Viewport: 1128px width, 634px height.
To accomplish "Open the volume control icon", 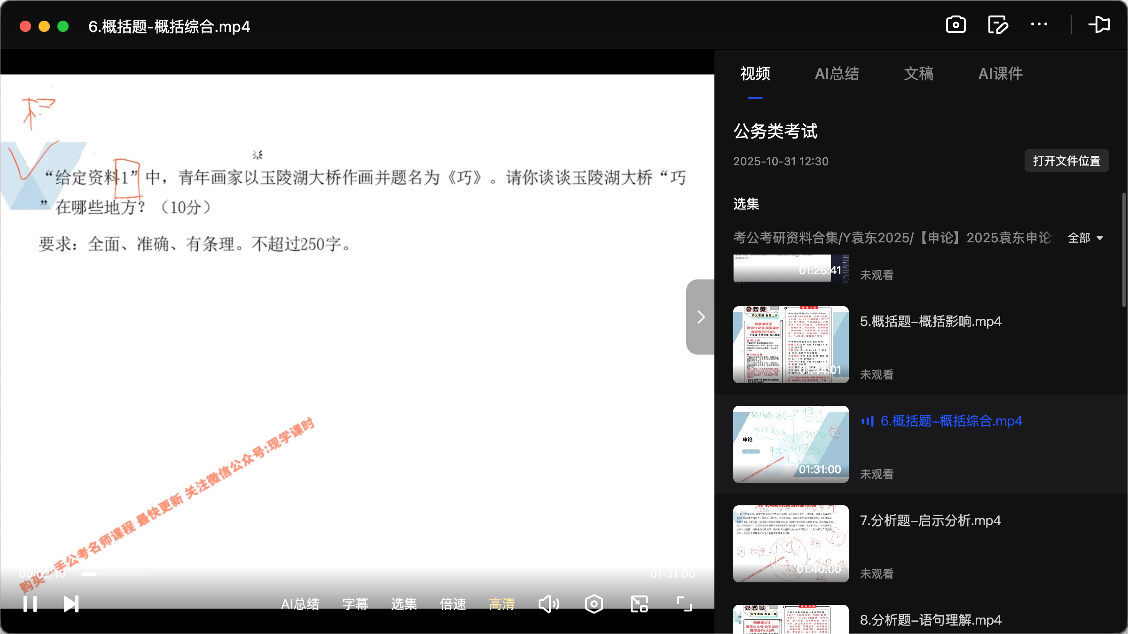I will tap(548, 604).
